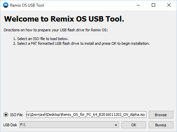177x132 pixels.
Task: Click the ISO file path input field
Action: click(x=86, y=114)
